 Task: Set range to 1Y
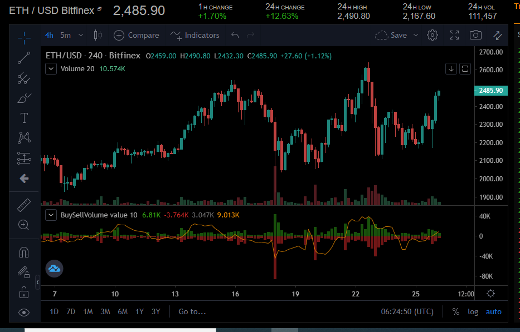point(140,312)
